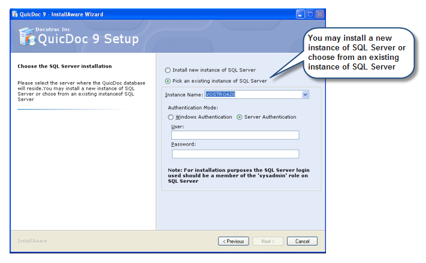Click the 'QuicDoc 9 Setup' banner title

click(88, 39)
